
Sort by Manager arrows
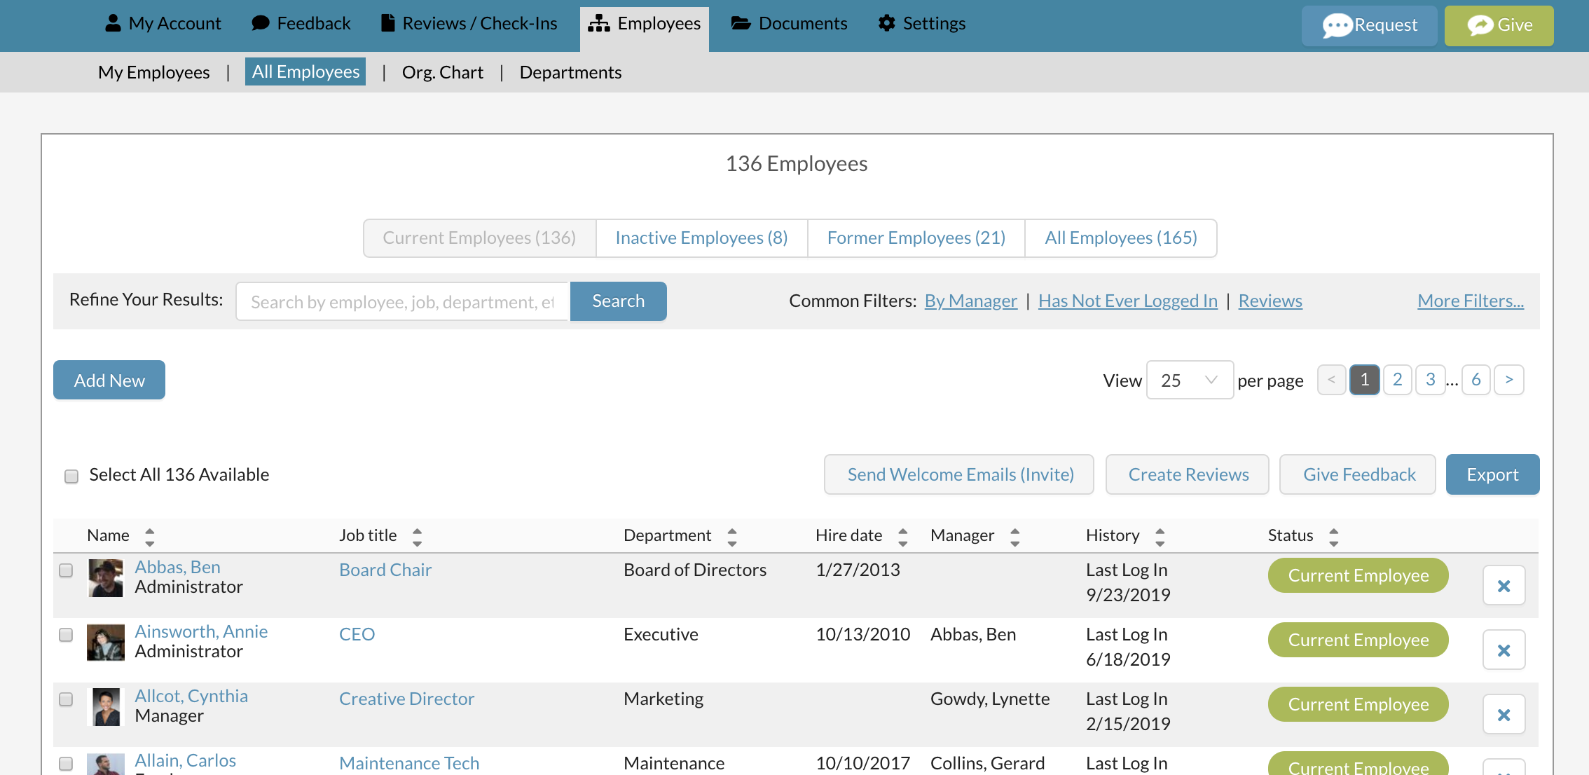pos(1014,537)
